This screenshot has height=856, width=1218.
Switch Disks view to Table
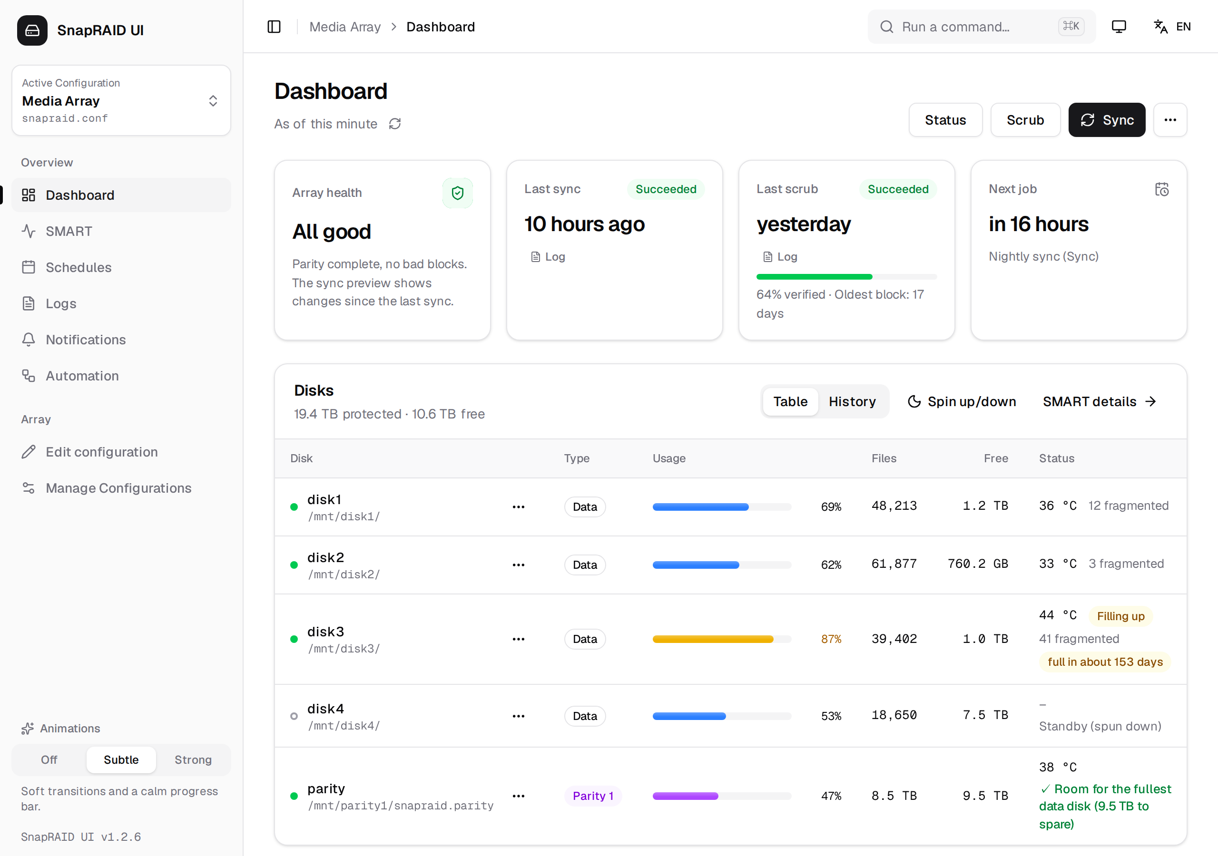pyautogui.click(x=790, y=401)
